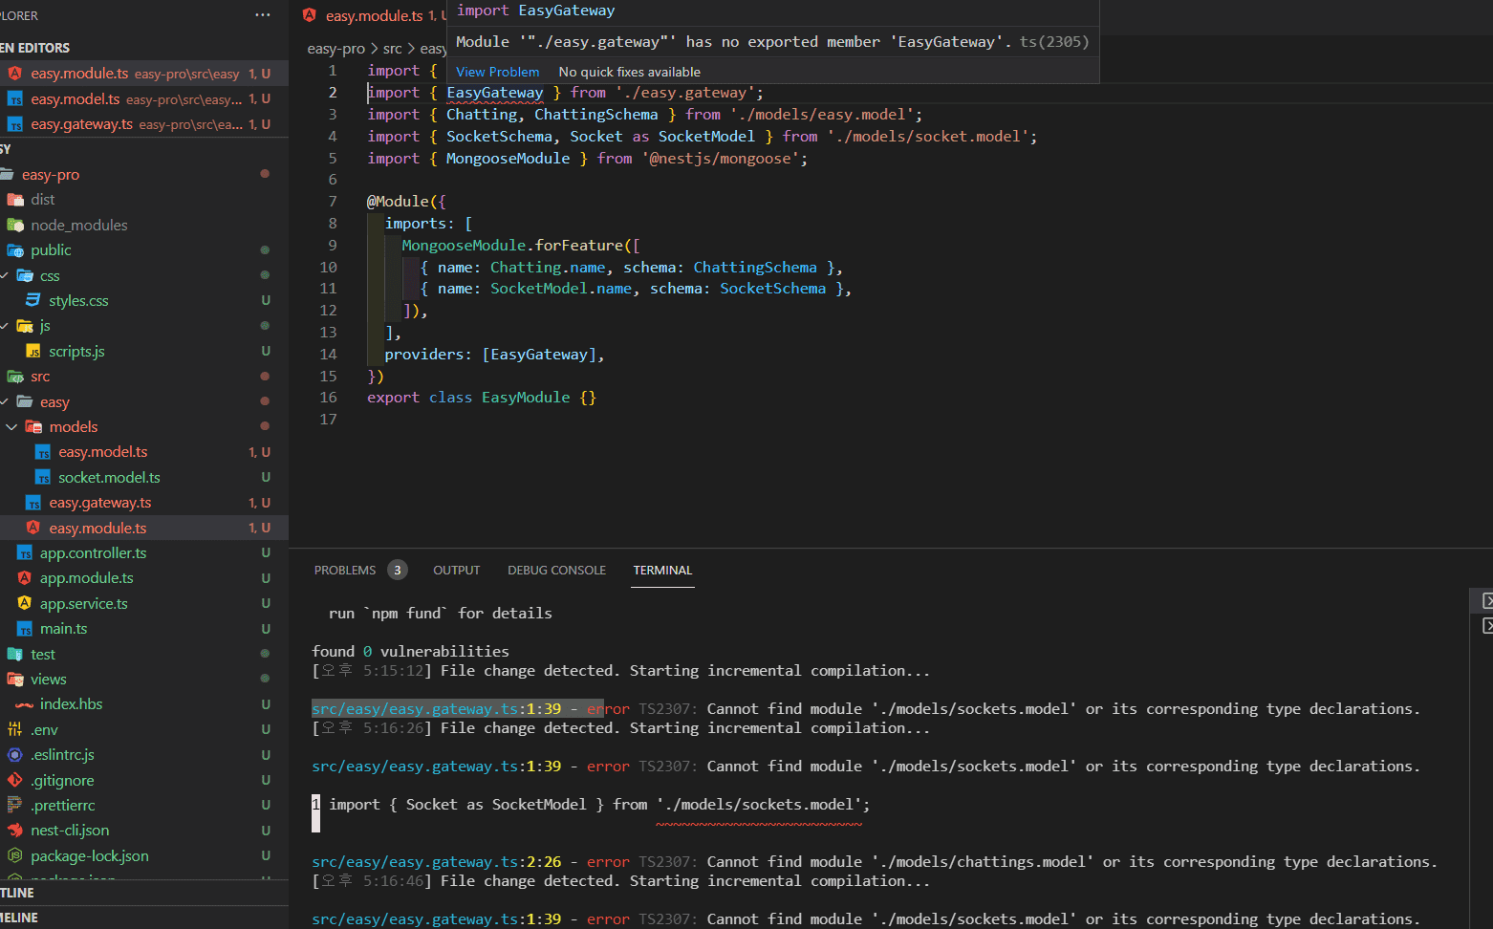Screen dimensions: 1493x929
Task: Click the .eslintrc.js ESLint icon
Action: click(15, 755)
